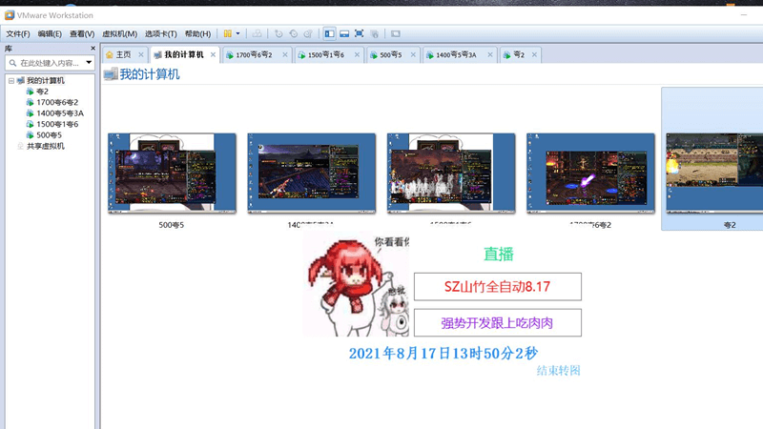Collapse the 我的计算机 tree node

pos(11,81)
